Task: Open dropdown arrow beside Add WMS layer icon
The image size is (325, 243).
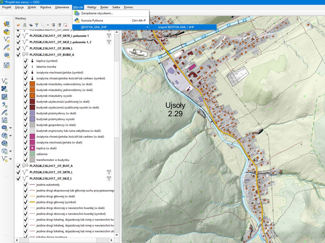Action: pyautogui.click(x=10, y=136)
